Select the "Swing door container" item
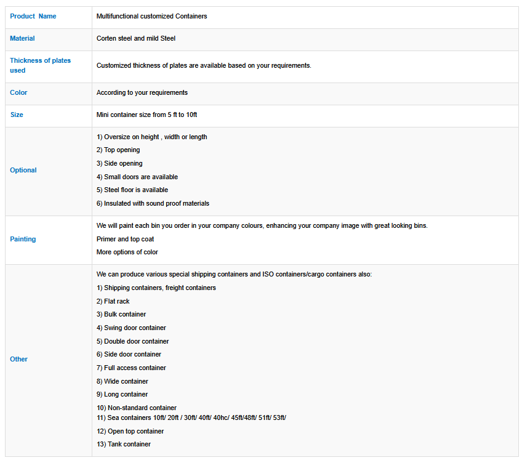This screenshot has width=530, height=468. point(131,328)
